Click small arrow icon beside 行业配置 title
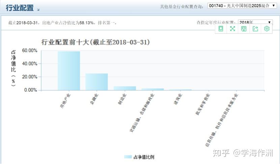The height and width of the screenshot is (164, 280). 38,10
